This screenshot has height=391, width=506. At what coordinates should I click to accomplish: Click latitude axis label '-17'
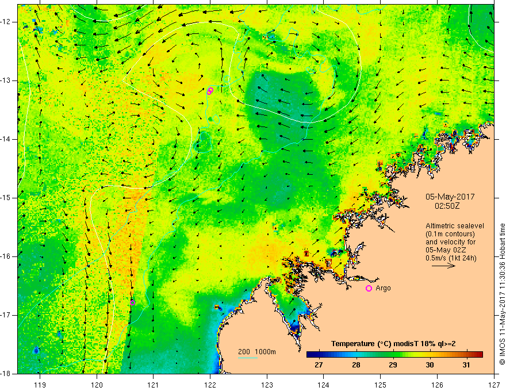coord(6,315)
